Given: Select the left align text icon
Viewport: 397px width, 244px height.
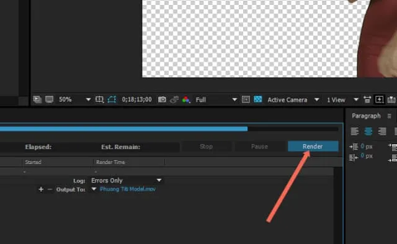Looking at the screenshot, I should coord(354,131).
